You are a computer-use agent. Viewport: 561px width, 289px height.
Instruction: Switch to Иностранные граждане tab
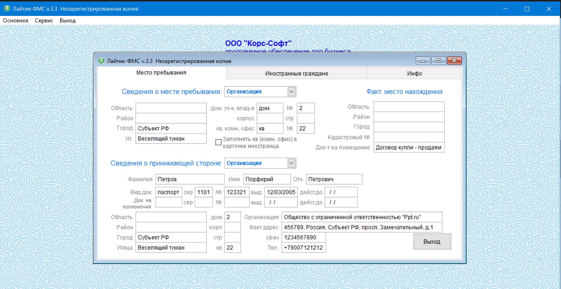296,74
